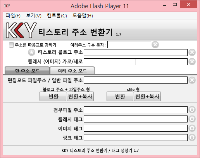Image resolution: width=200 pixels, height=158 pixels.
Task: Switch to 한 주소 모드 tab
Action: coord(27,71)
